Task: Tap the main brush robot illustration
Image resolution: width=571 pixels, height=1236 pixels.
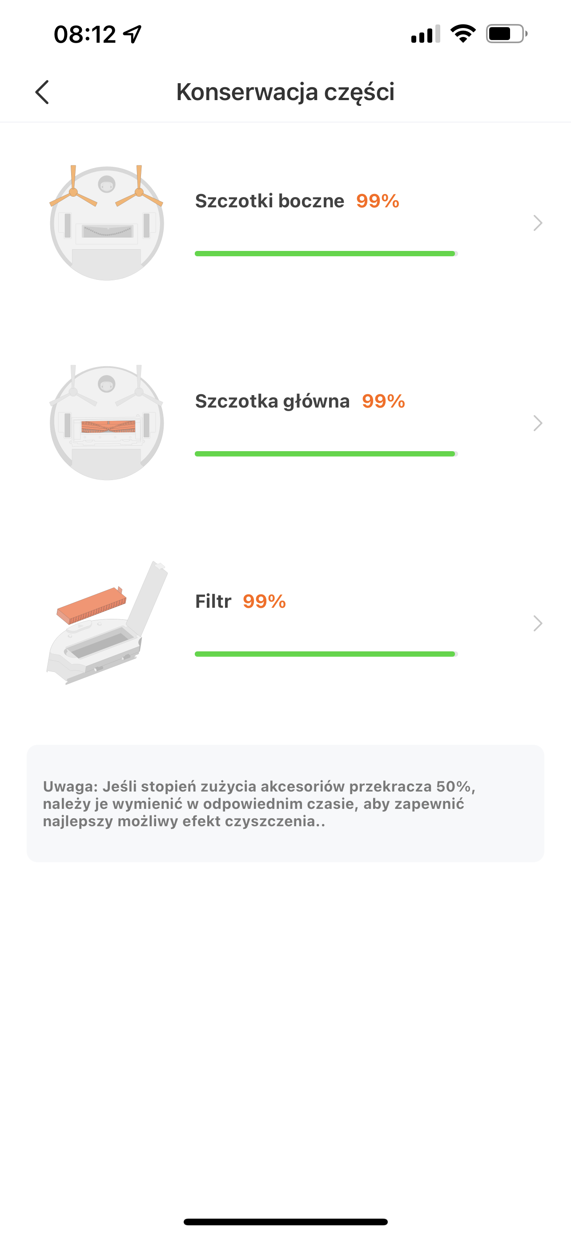Action: [106, 423]
